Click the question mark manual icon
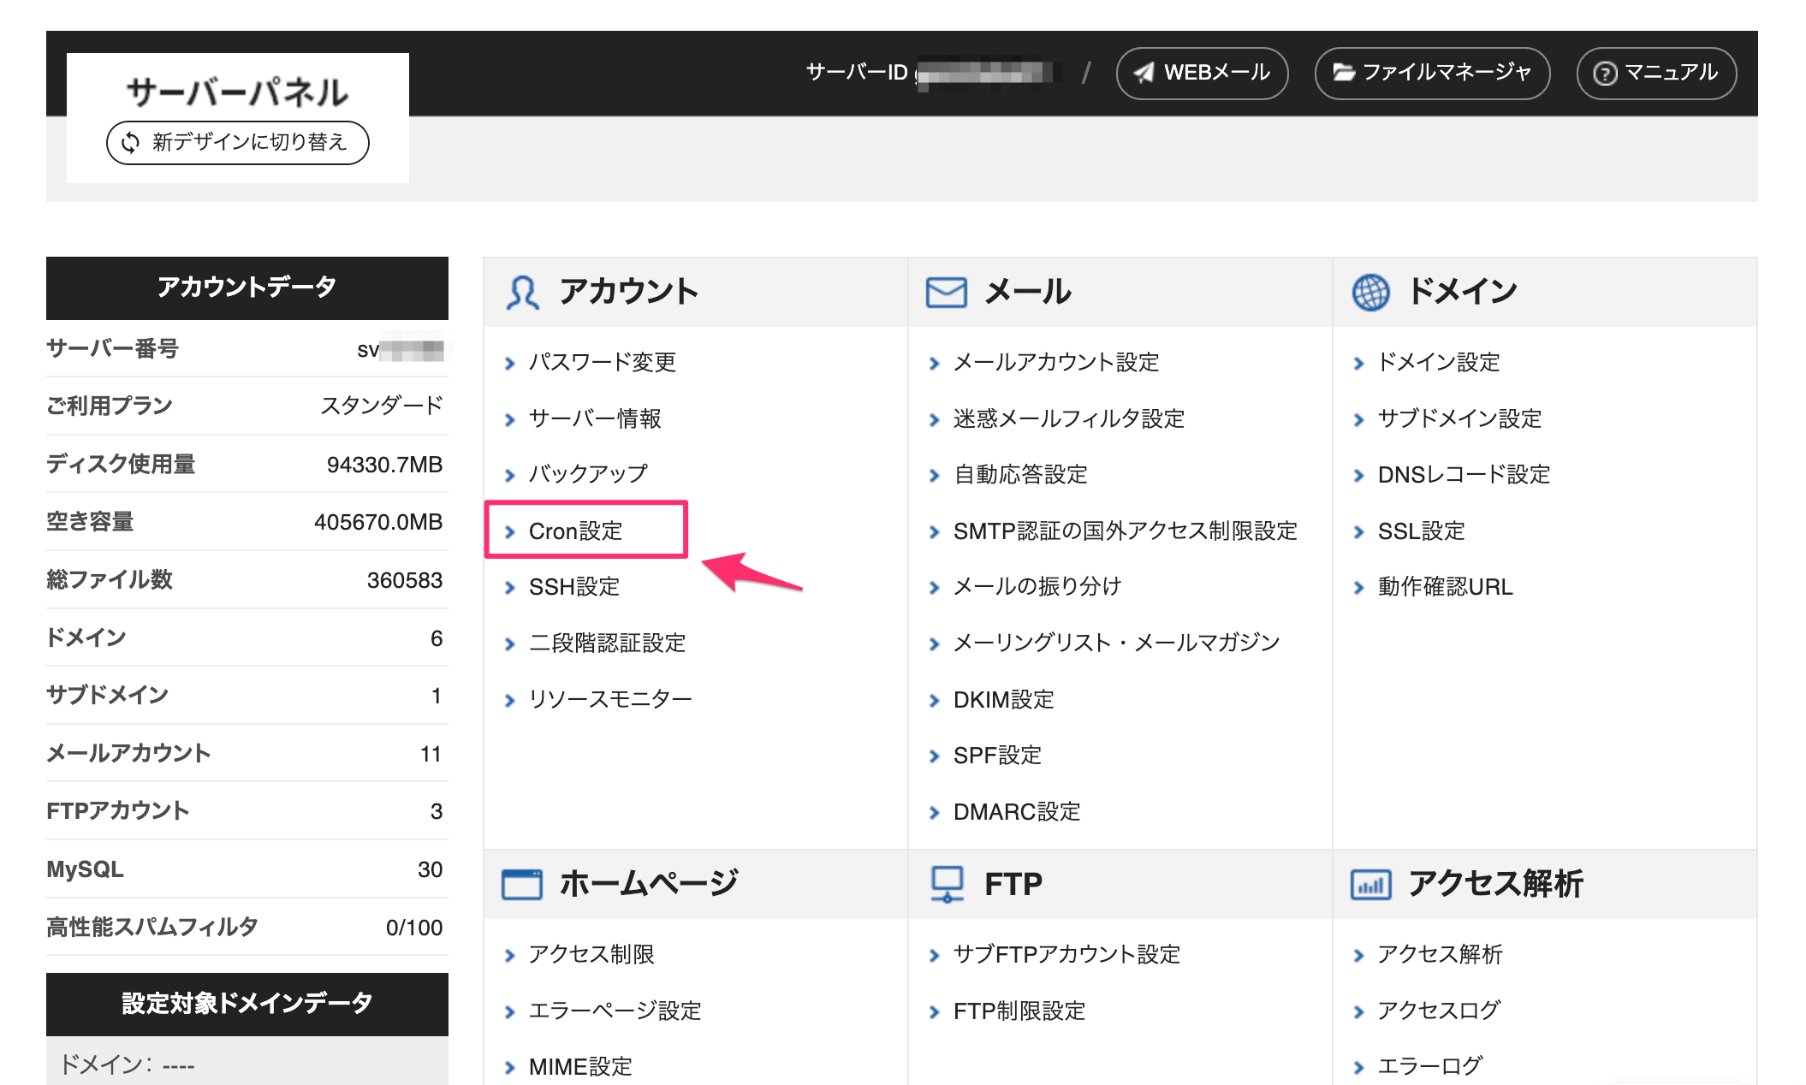Image resolution: width=1806 pixels, height=1085 pixels. [1605, 74]
